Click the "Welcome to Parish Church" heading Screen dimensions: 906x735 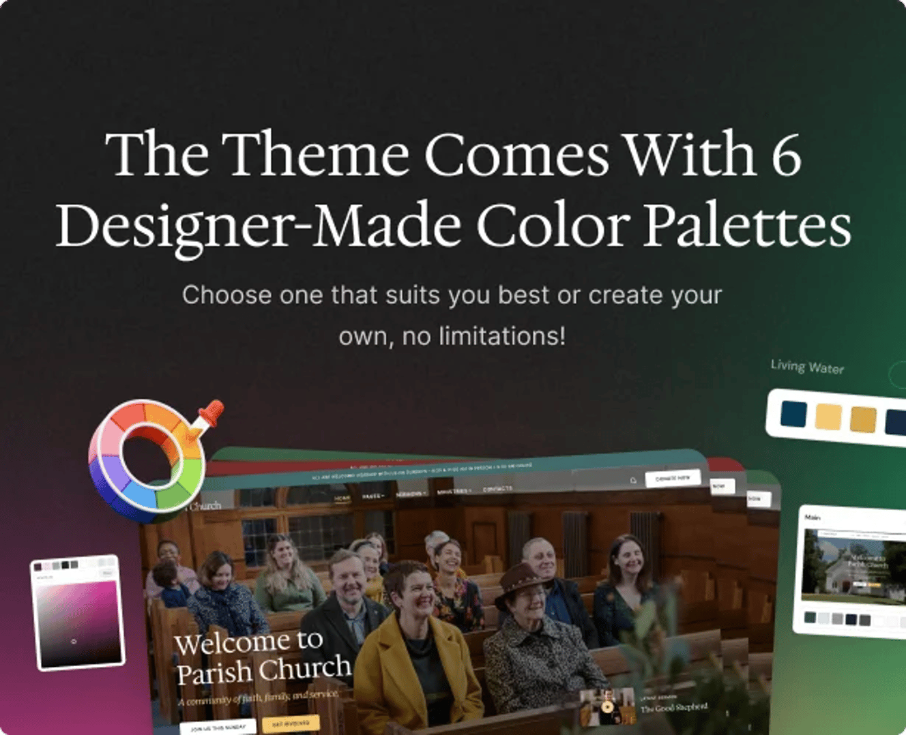(263, 656)
